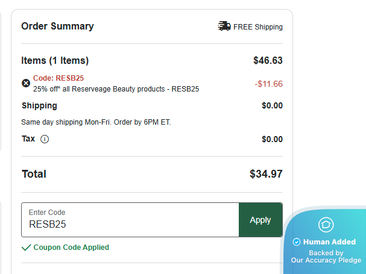
Task: Click the Our Accuracy Pledge text
Action: click(x=326, y=260)
